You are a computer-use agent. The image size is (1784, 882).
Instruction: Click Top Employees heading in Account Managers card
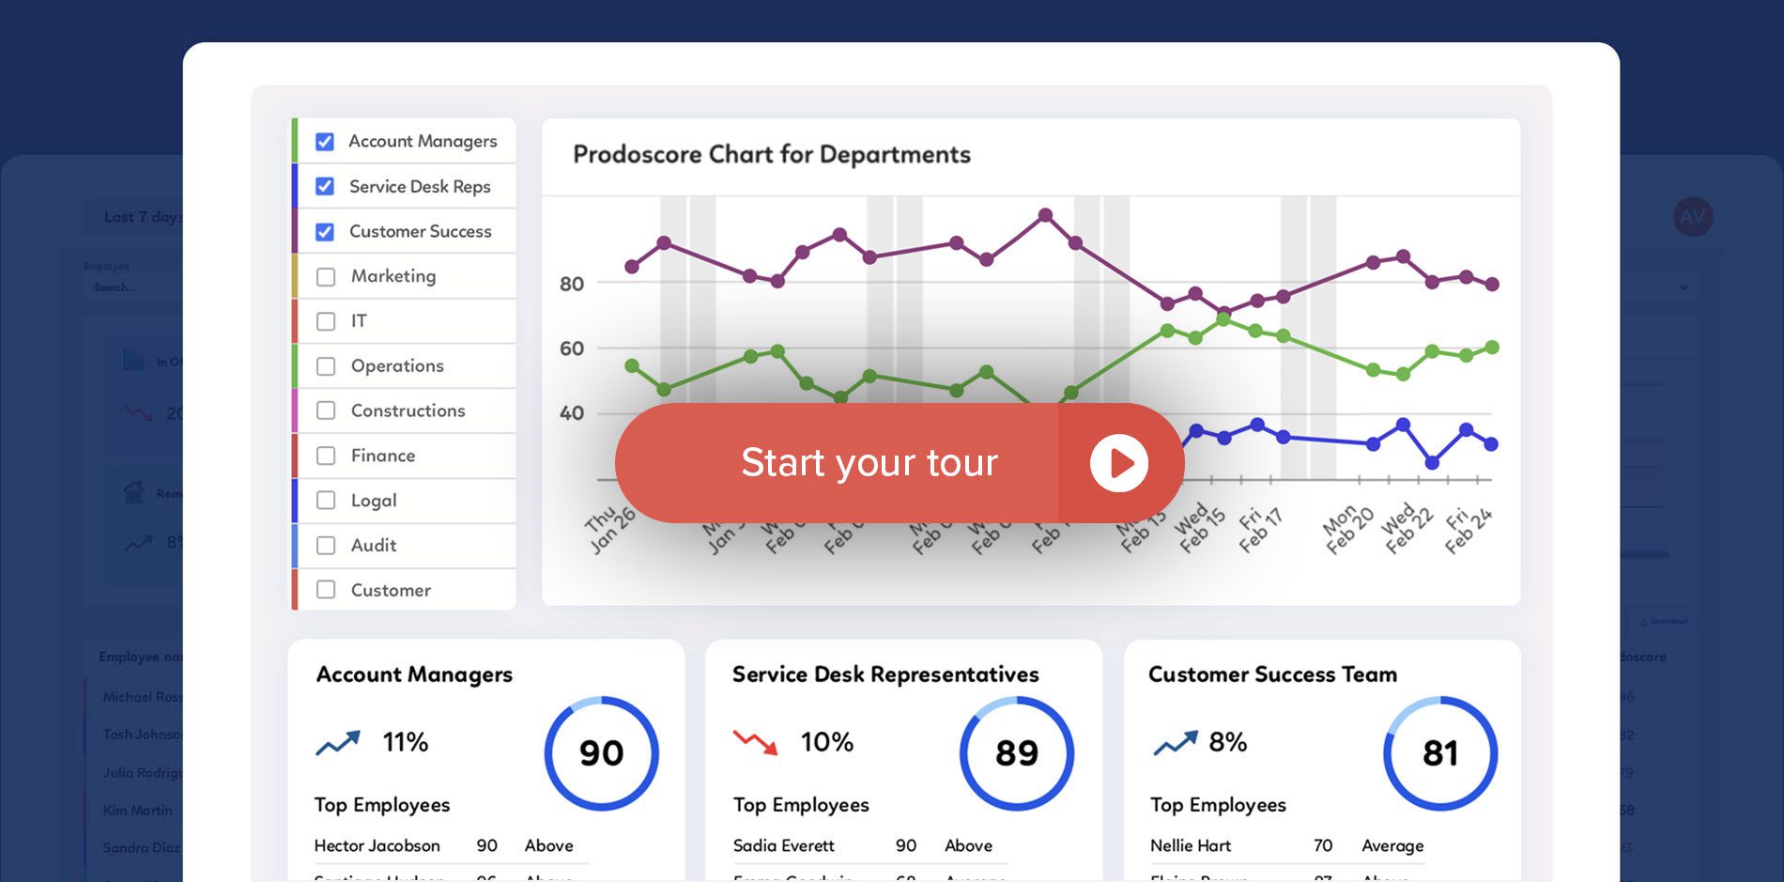click(382, 805)
